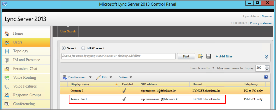This screenshot has width=276, height=110.
Task: Open Voice Routing navigation item
Action: (26, 77)
